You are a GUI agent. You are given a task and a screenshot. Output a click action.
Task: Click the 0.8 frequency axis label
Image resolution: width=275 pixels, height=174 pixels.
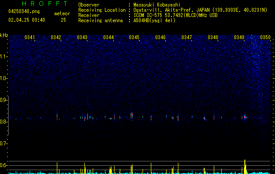click(x=3, y=122)
